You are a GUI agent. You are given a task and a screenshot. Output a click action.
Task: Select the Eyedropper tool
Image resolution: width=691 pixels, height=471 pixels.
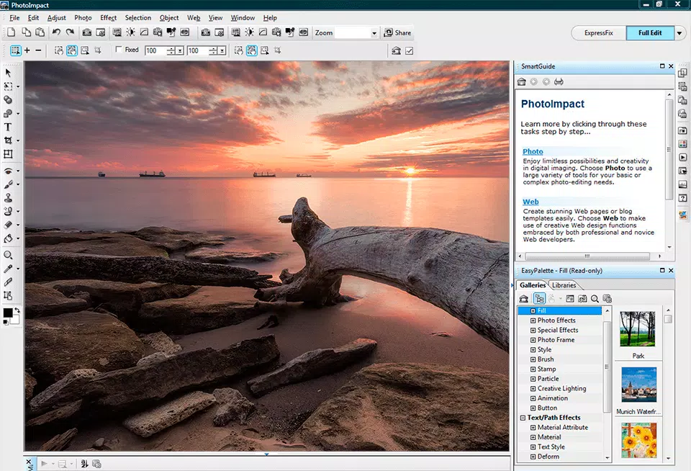tap(8, 269)
